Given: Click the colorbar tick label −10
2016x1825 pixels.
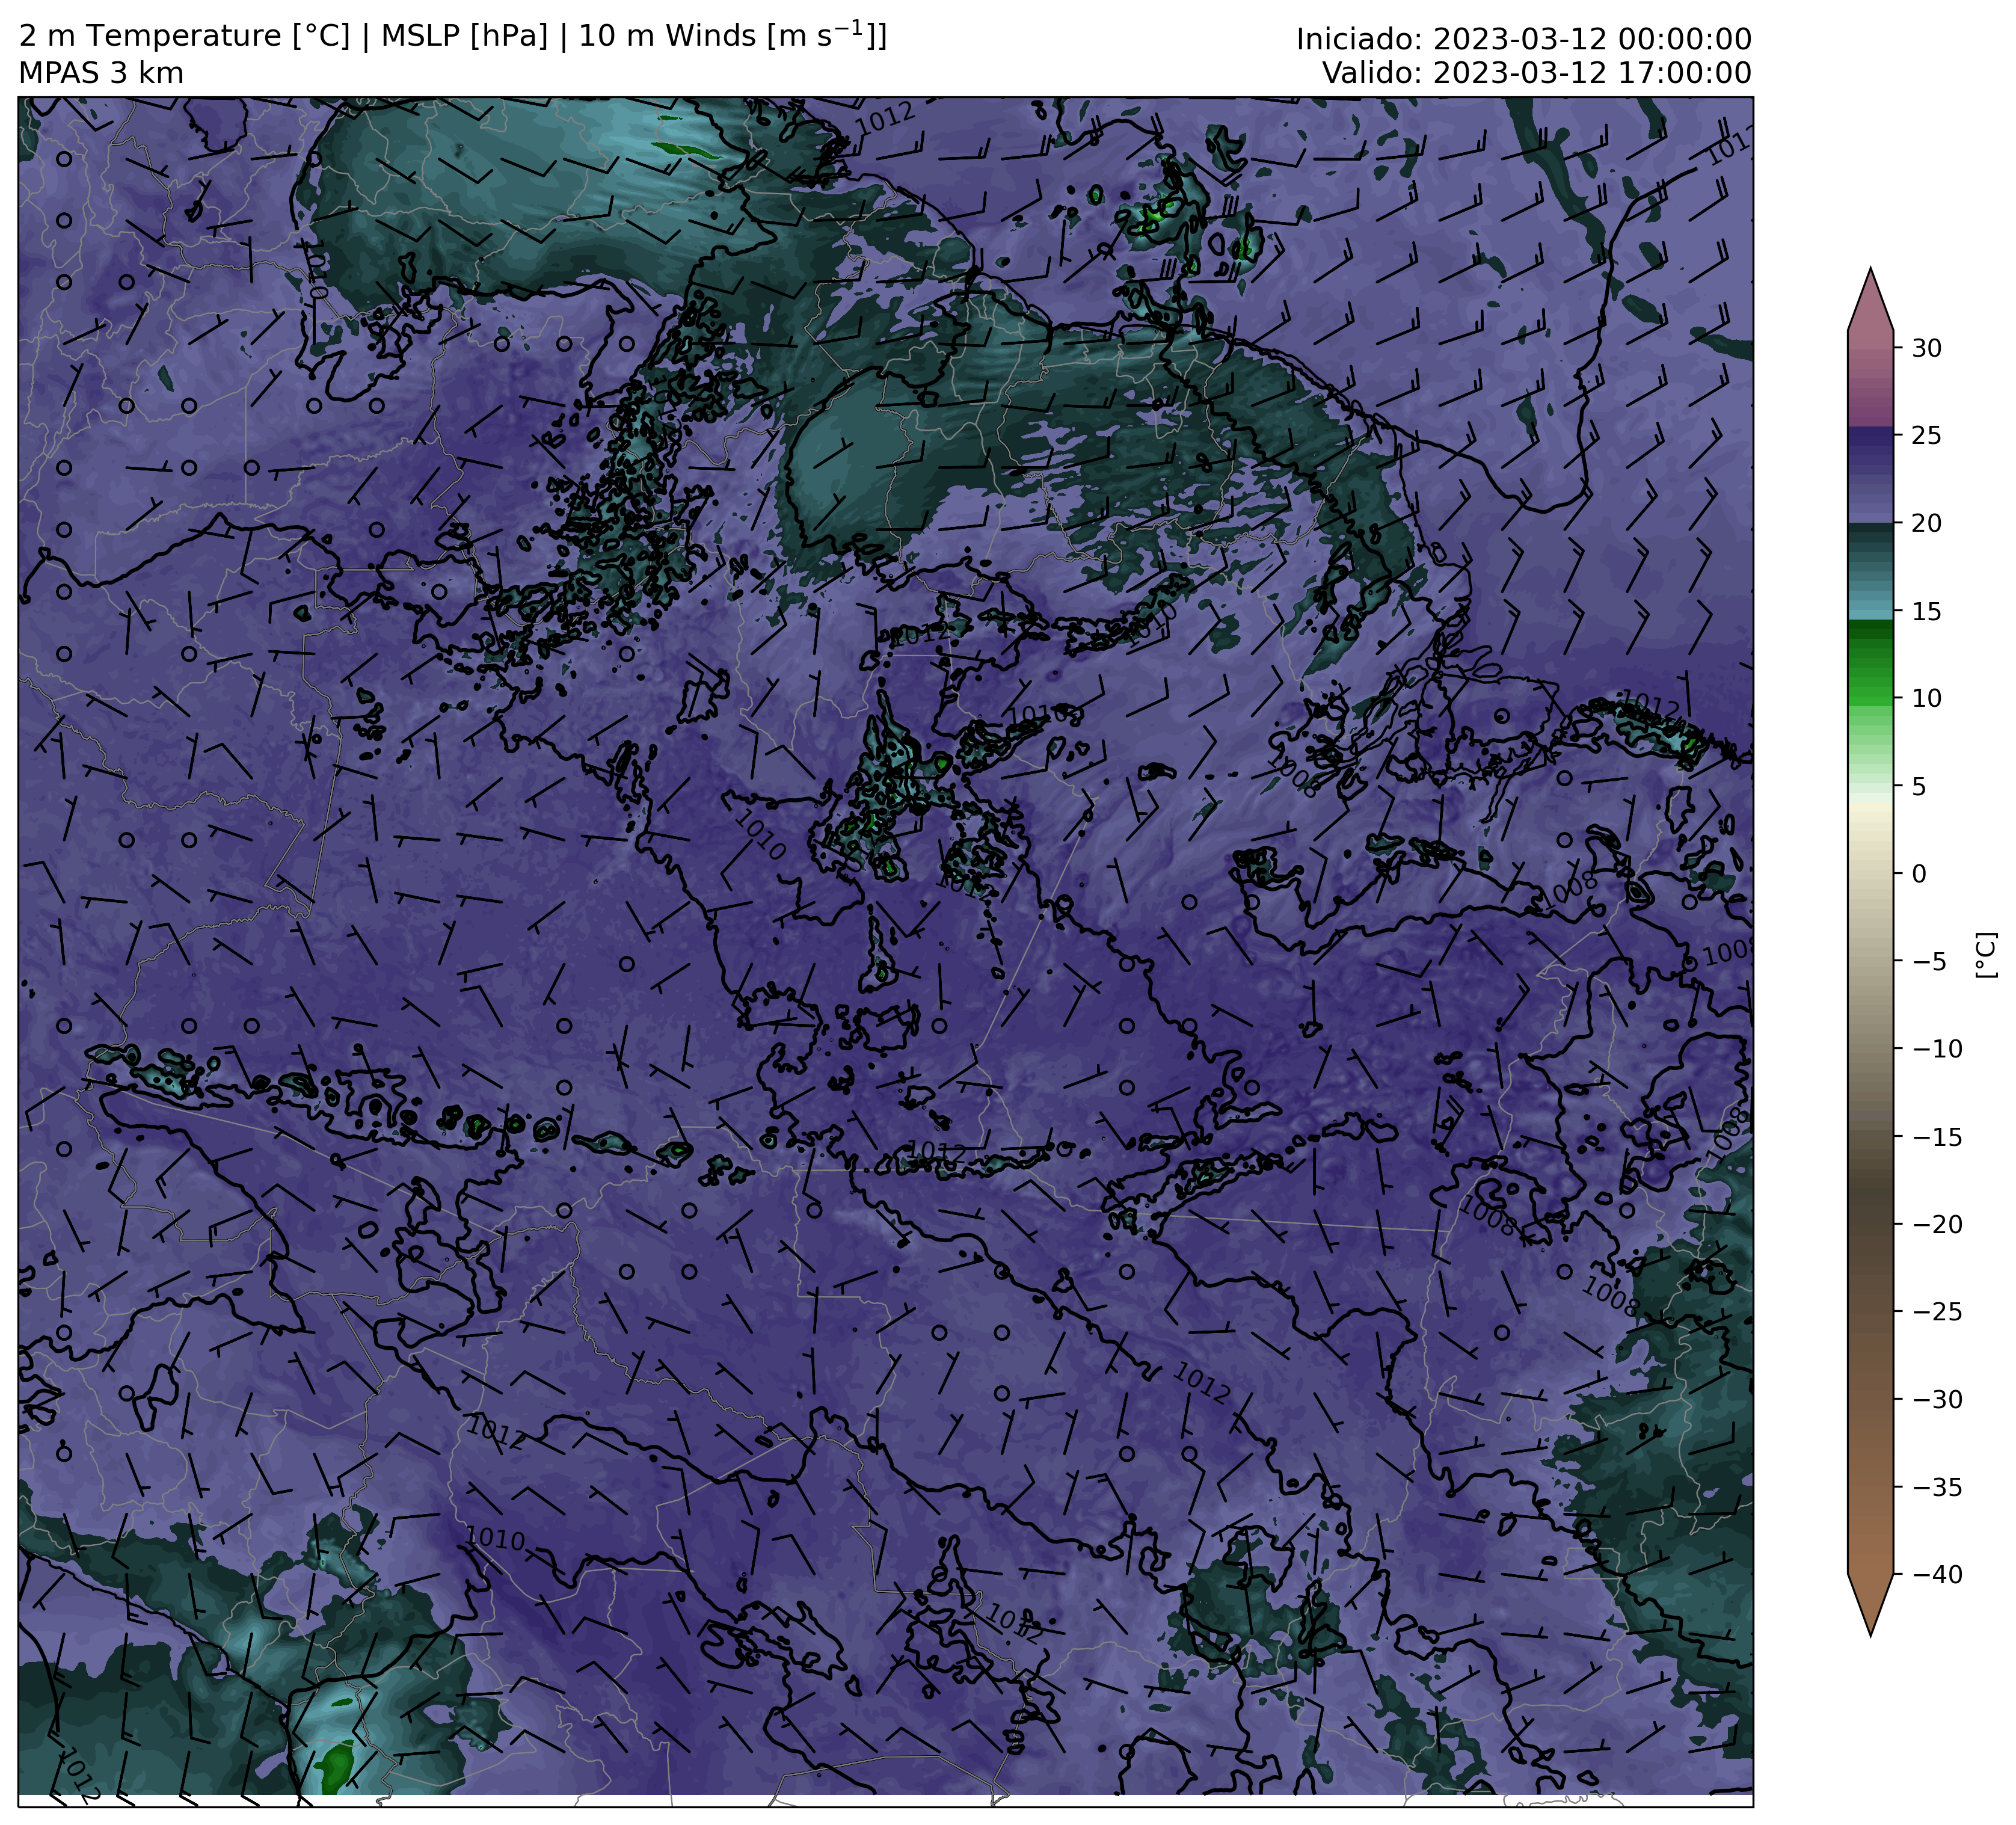Looking at the screenshot, I should (1937, 1049).
